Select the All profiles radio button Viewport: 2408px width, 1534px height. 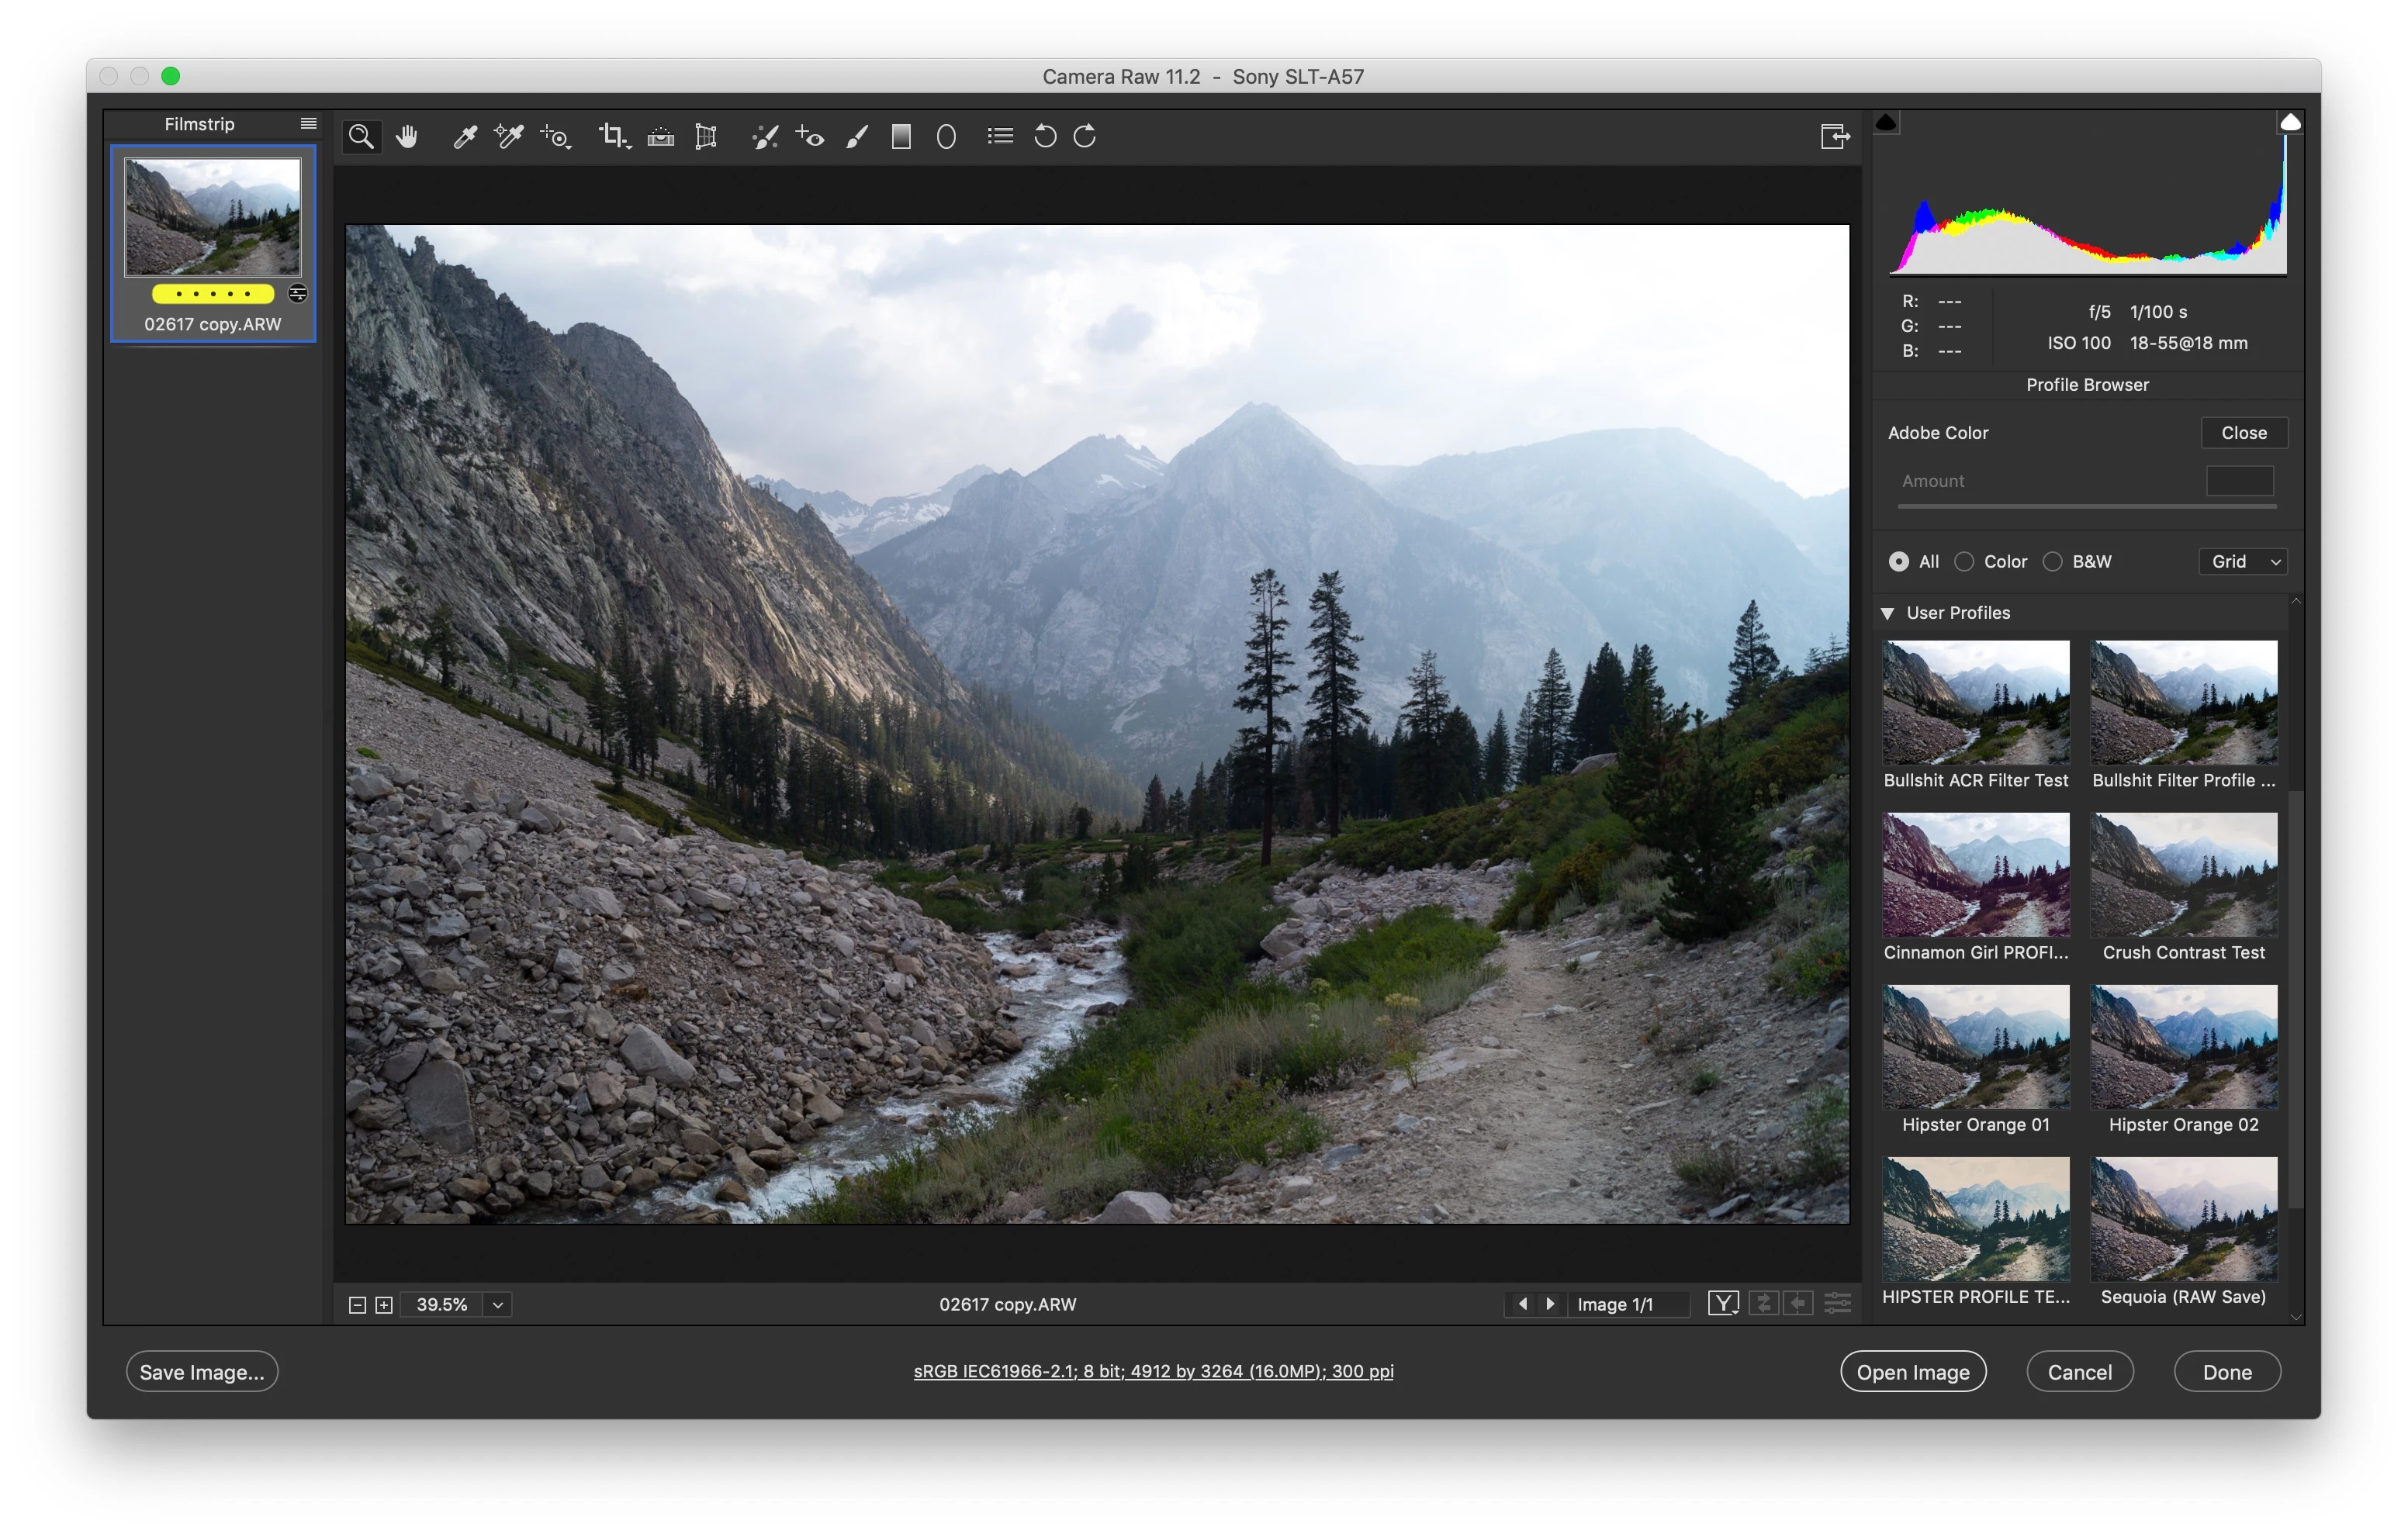click(1898, 562)
